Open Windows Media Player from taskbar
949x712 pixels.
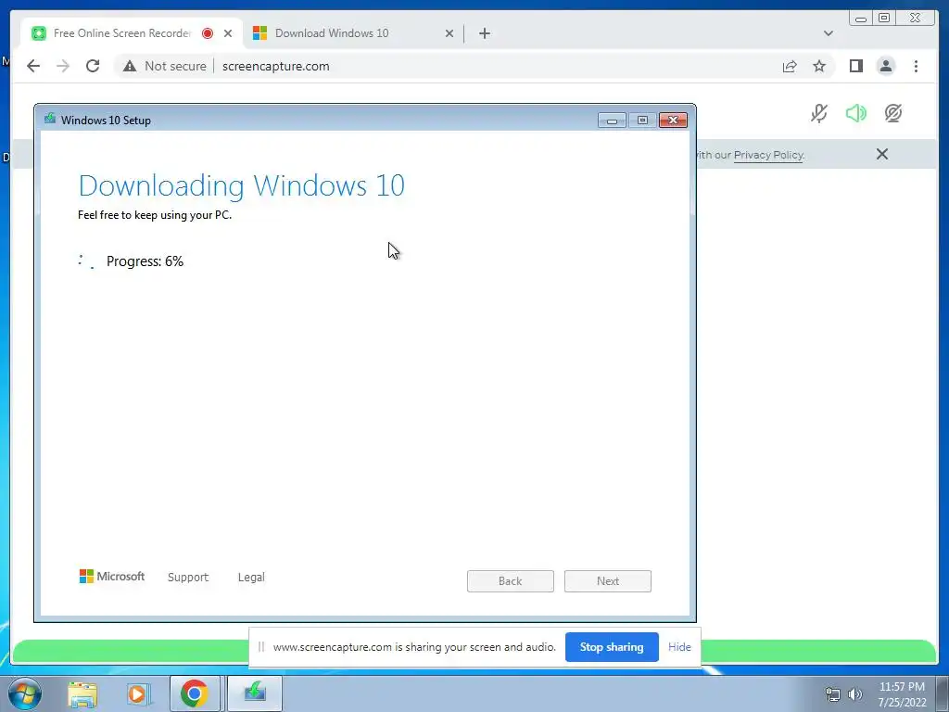tap(138, 693)
